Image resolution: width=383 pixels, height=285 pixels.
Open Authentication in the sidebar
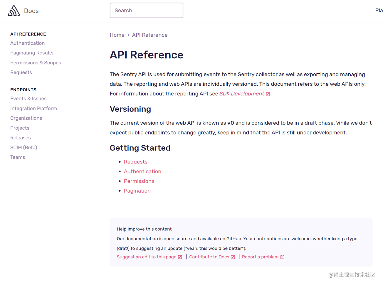click(x=27, y=43)
